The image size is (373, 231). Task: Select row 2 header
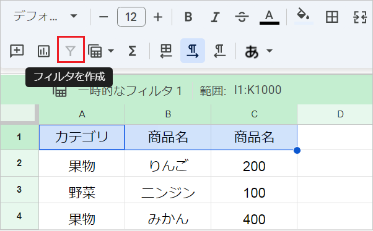(x=19, y=163)
